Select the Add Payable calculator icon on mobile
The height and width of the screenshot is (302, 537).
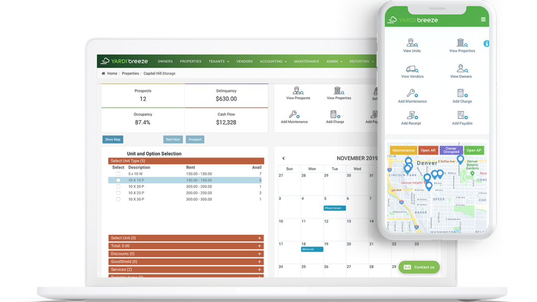[x=461, y=118]
